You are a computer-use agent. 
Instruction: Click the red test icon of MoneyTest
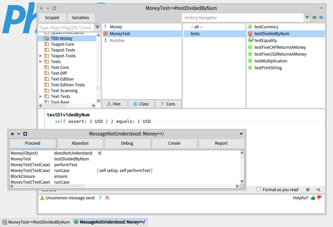[105, 33]
